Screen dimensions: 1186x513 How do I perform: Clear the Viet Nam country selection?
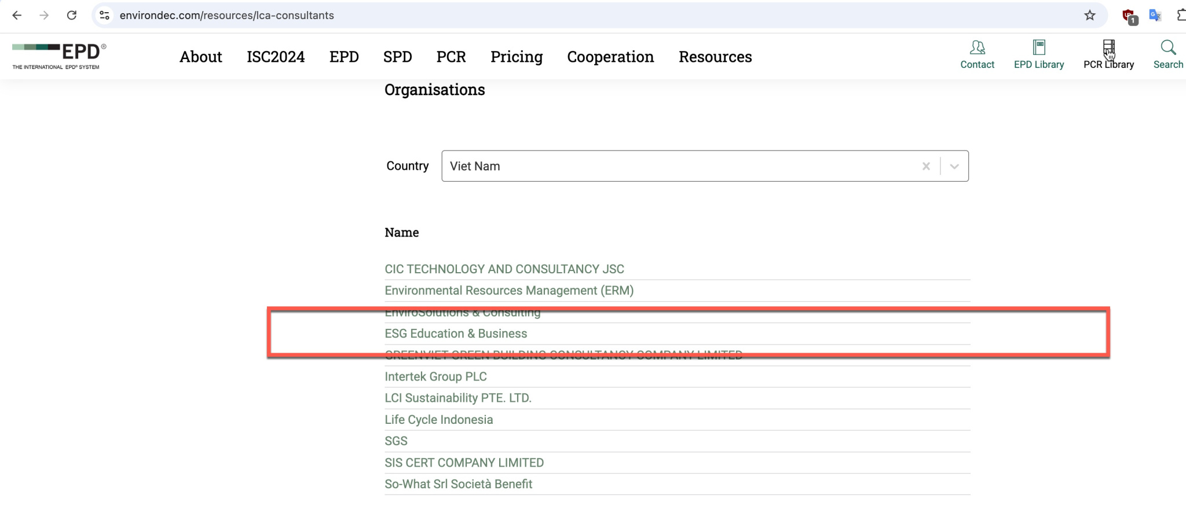pos(926,167)
